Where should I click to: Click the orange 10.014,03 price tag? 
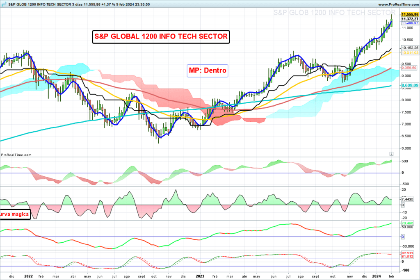click(x=410, y=53)
